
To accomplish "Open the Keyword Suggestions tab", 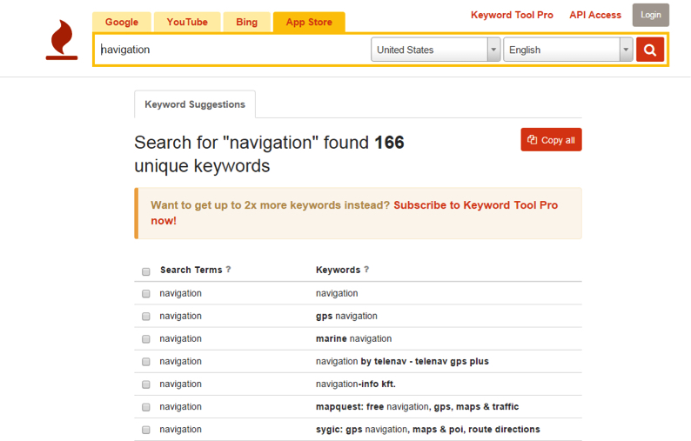I will pyautogui.click(x=195, y=104).
